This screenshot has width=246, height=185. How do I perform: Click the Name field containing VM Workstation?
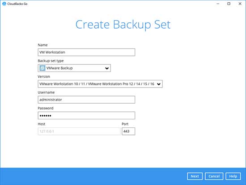coord(86,52)
